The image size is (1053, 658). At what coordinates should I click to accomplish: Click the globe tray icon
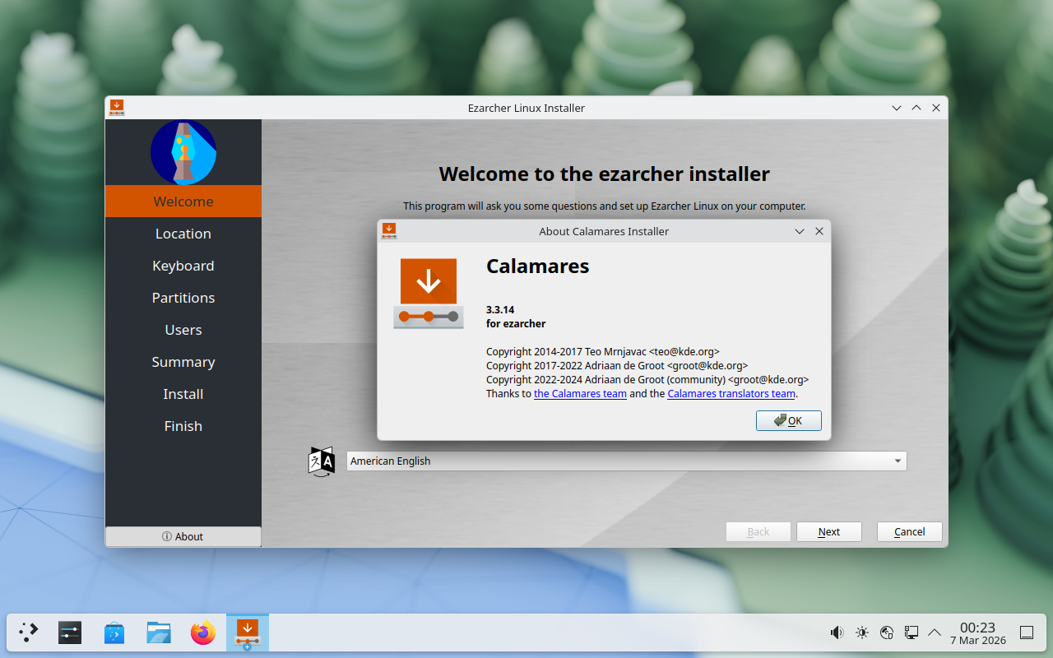tap(886, 633)
